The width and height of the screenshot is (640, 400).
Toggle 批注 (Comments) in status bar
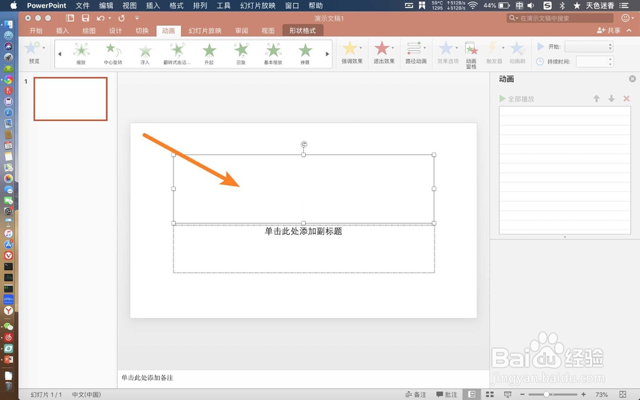(x=446, y=395)
